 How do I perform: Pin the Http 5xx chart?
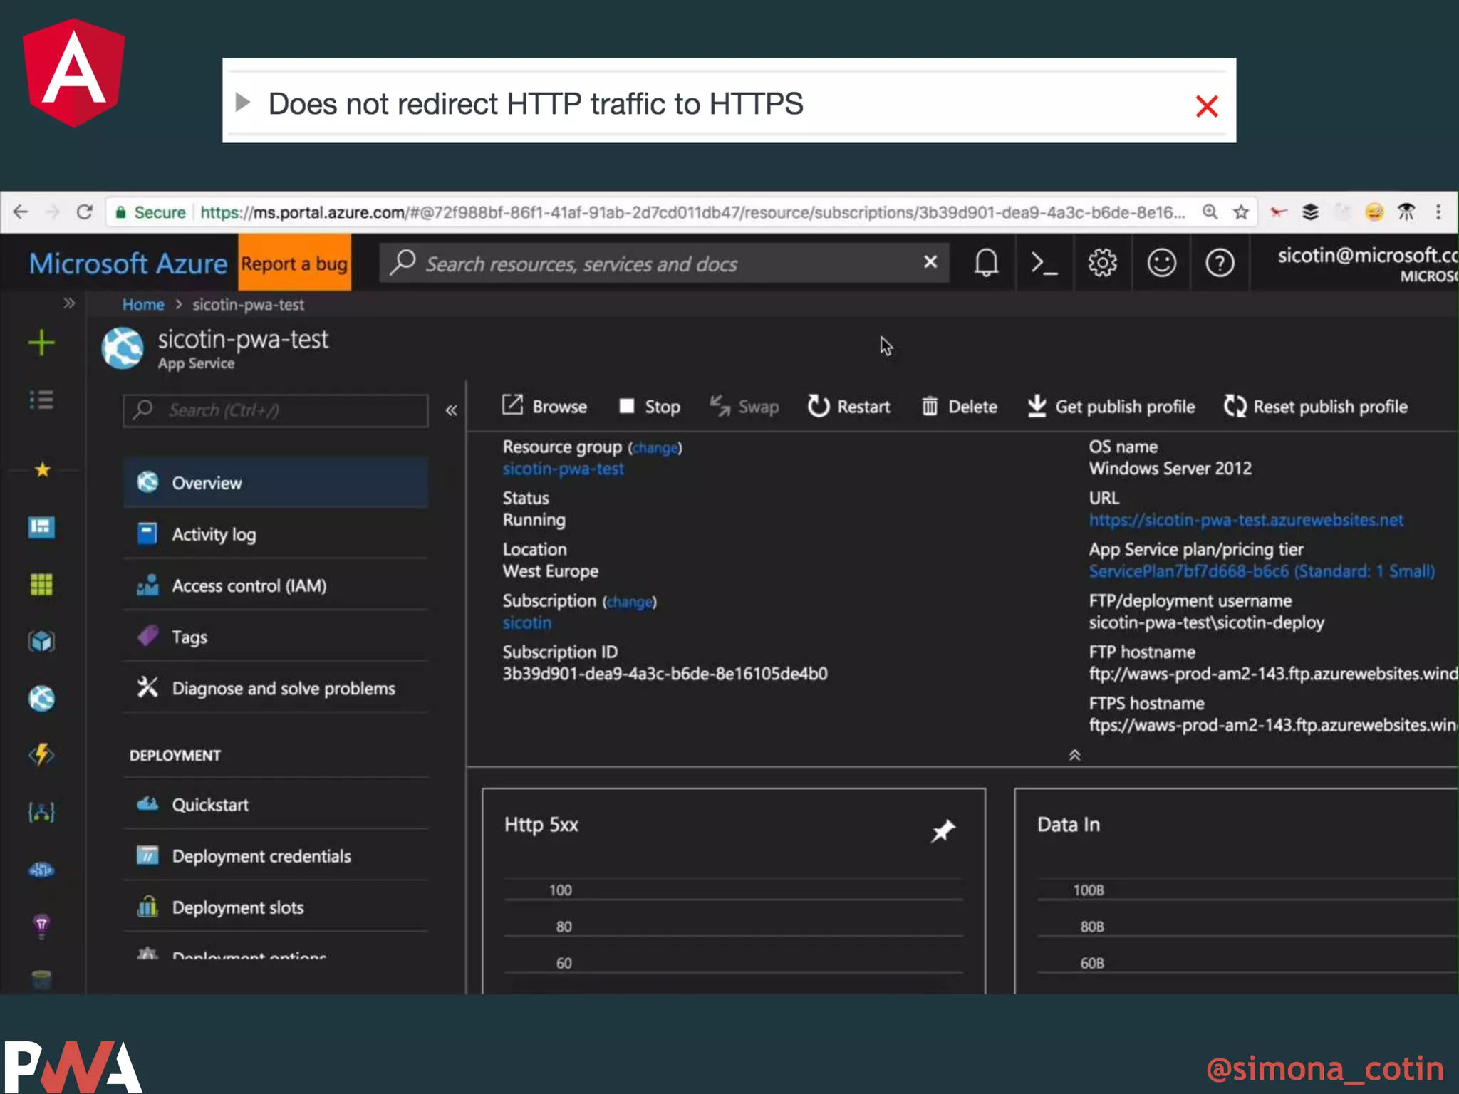tap(943, 830)
